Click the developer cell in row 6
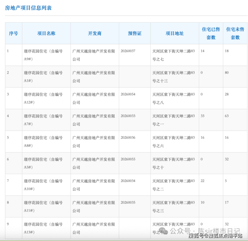 [94, 163]
